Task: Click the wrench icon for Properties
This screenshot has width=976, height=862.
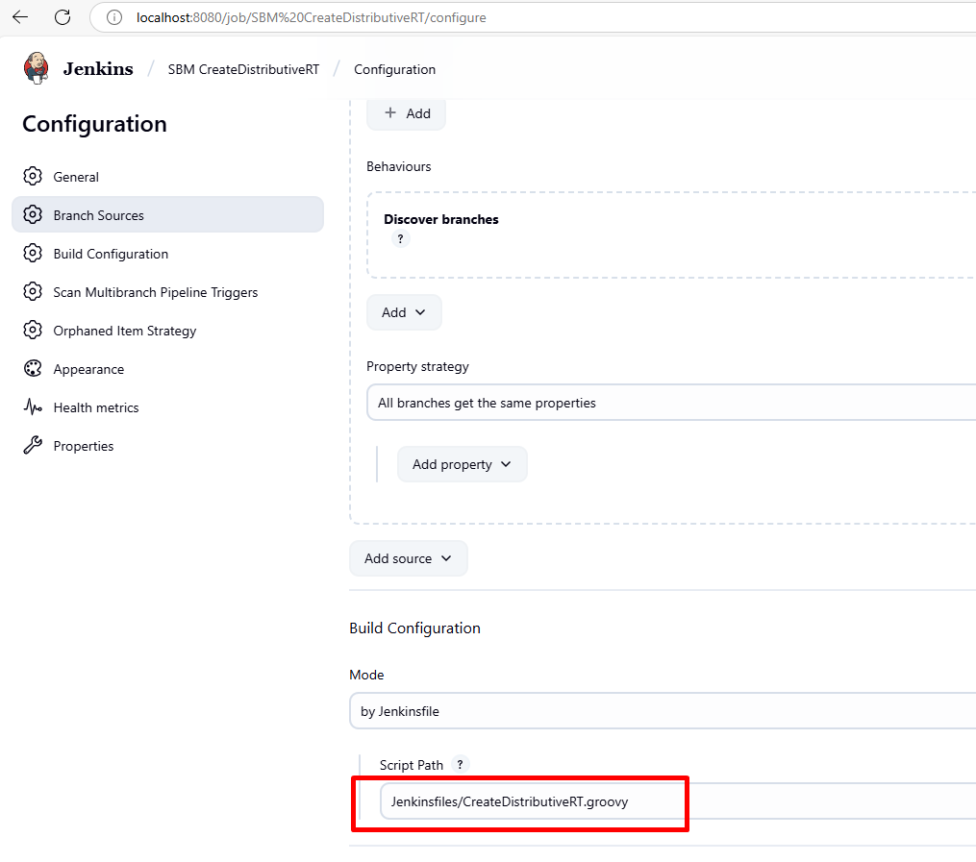Action: [33, 446]
